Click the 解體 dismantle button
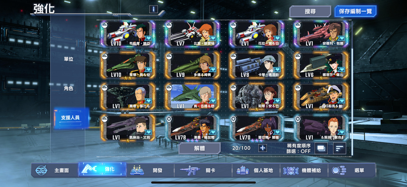Viewport: 407px width, 187px height. coord(200,148)
